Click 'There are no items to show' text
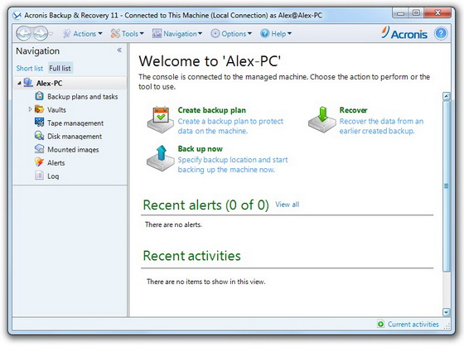The width and height of the screenshot is (464, 347). [x=206, y=282]
